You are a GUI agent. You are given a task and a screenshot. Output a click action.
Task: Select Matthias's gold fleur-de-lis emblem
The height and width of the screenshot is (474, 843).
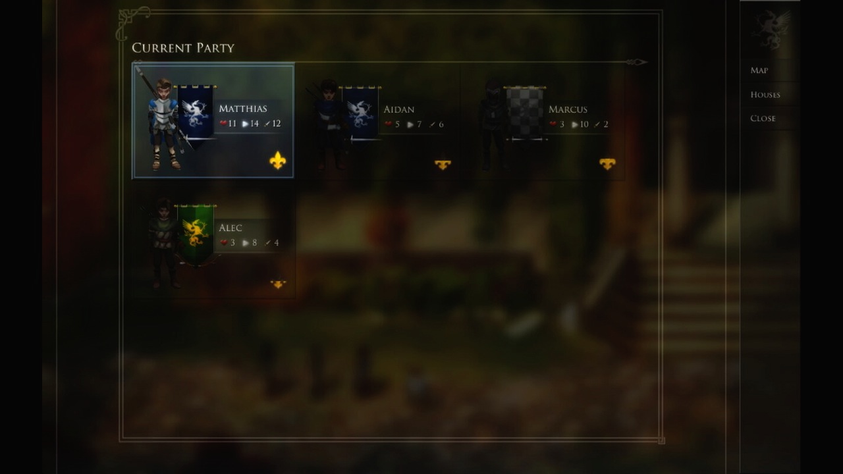pyautogui.click(x=277, y=161)
